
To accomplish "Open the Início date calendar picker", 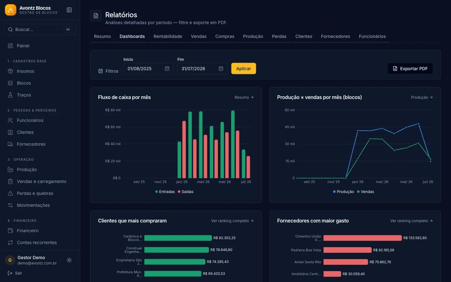I will [167, 69].
